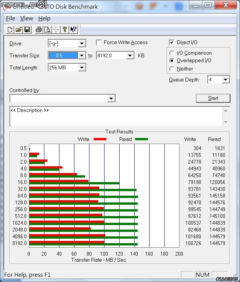Click the Save floppy disk icon

tap(27, 29)
